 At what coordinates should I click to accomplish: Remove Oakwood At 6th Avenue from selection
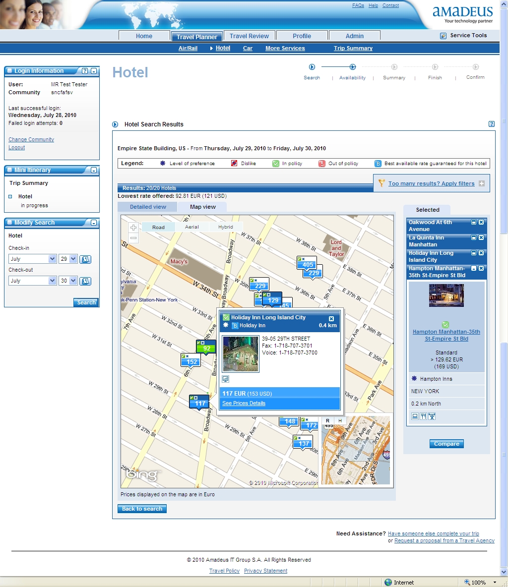click(x=481, y=222)
